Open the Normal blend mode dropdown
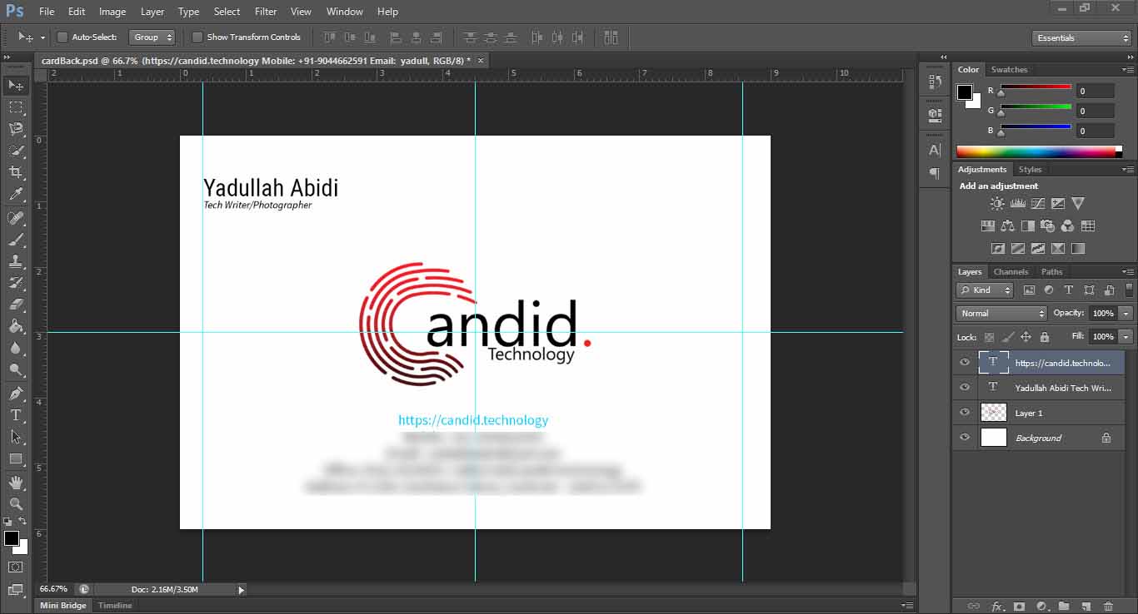The width and height of the screenshot is (1138, 614). (1001, 314)
